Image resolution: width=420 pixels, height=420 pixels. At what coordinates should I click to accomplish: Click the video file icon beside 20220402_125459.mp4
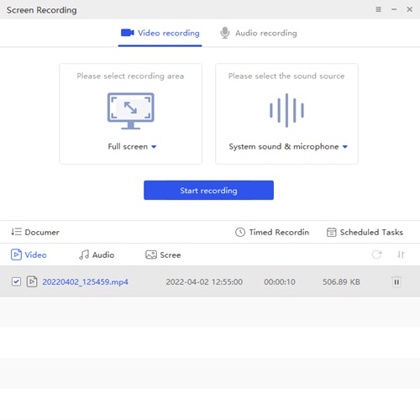32,281
